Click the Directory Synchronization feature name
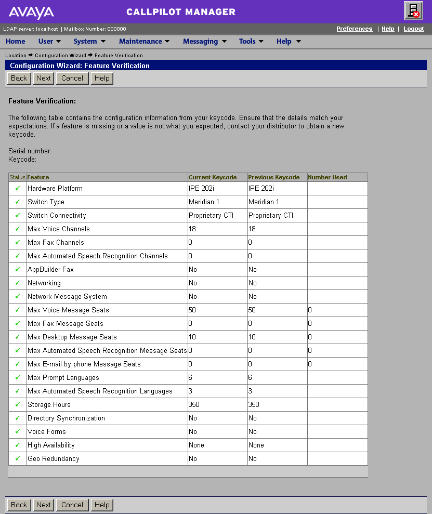Image resolution: width=432 pixels, height=514 pixels. click(66, 418)
